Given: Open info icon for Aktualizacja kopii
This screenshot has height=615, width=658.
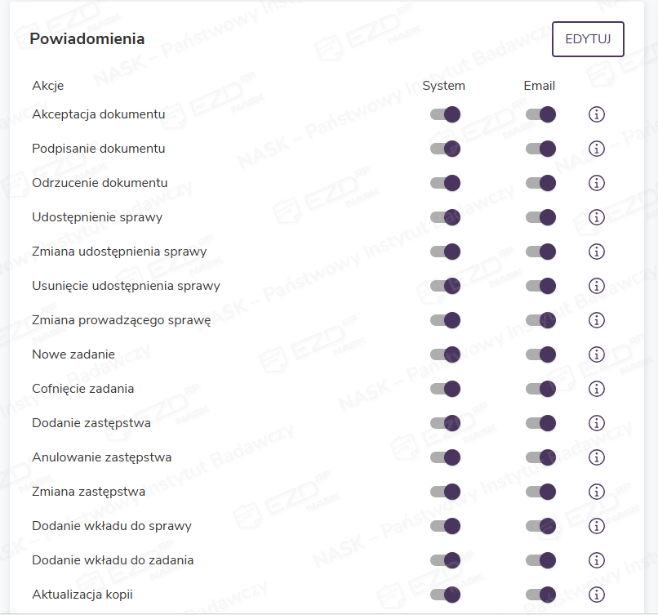Looking at the screenshot, I should 596,595.
